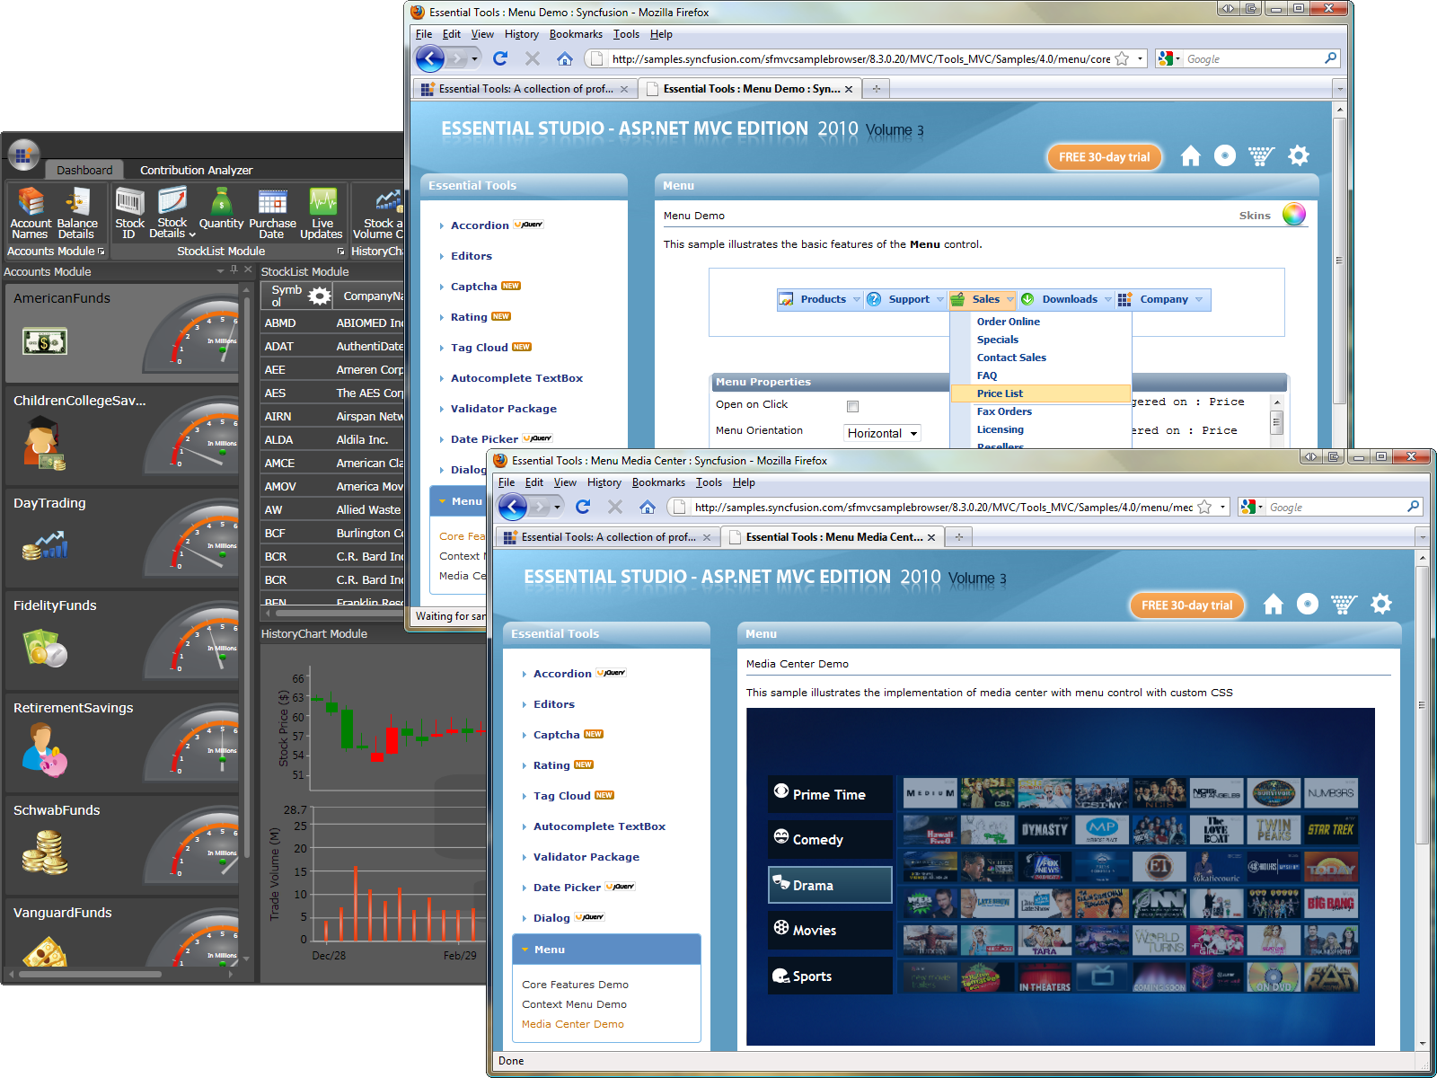
Task: Click the FREE 30-day trial button
Action: point(1187,605)
